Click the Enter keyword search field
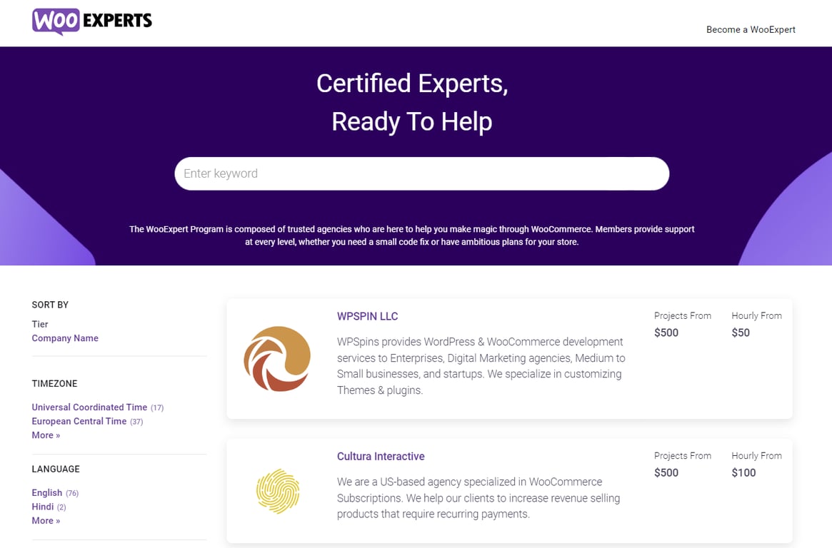Image resolution: width=832 pixels, height=548 pixels. click(421, 173)
